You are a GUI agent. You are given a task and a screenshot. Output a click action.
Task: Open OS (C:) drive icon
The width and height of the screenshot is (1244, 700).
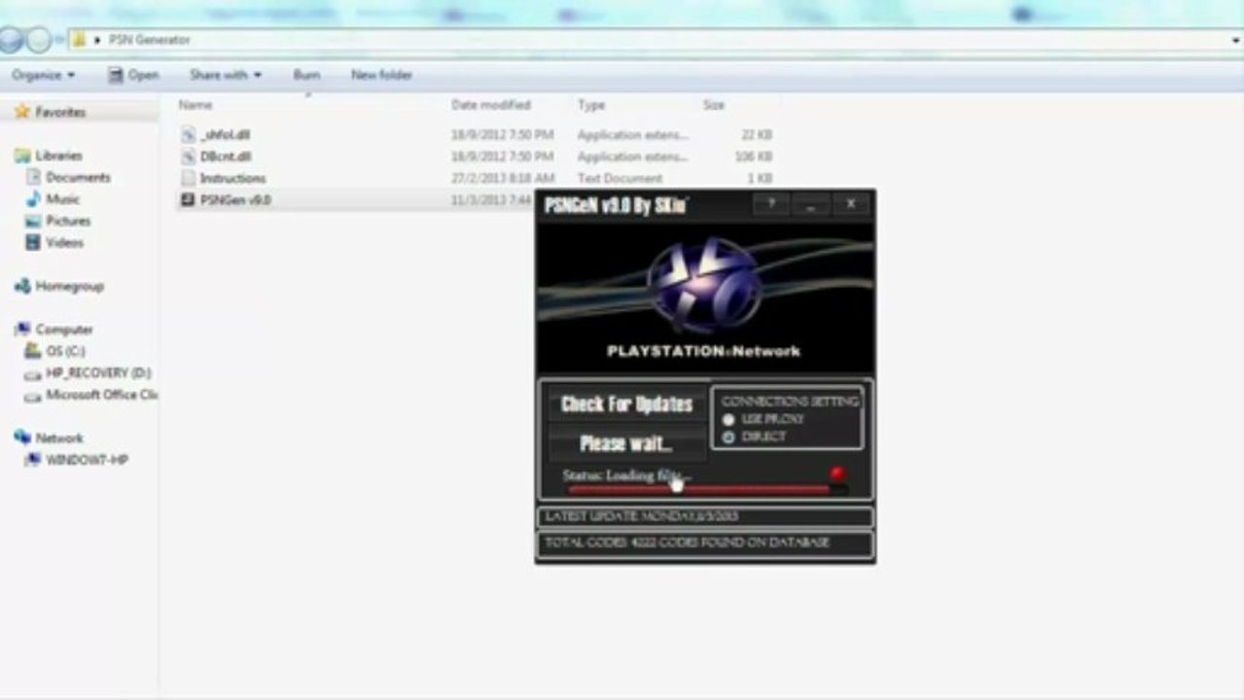tap(33, 351)
